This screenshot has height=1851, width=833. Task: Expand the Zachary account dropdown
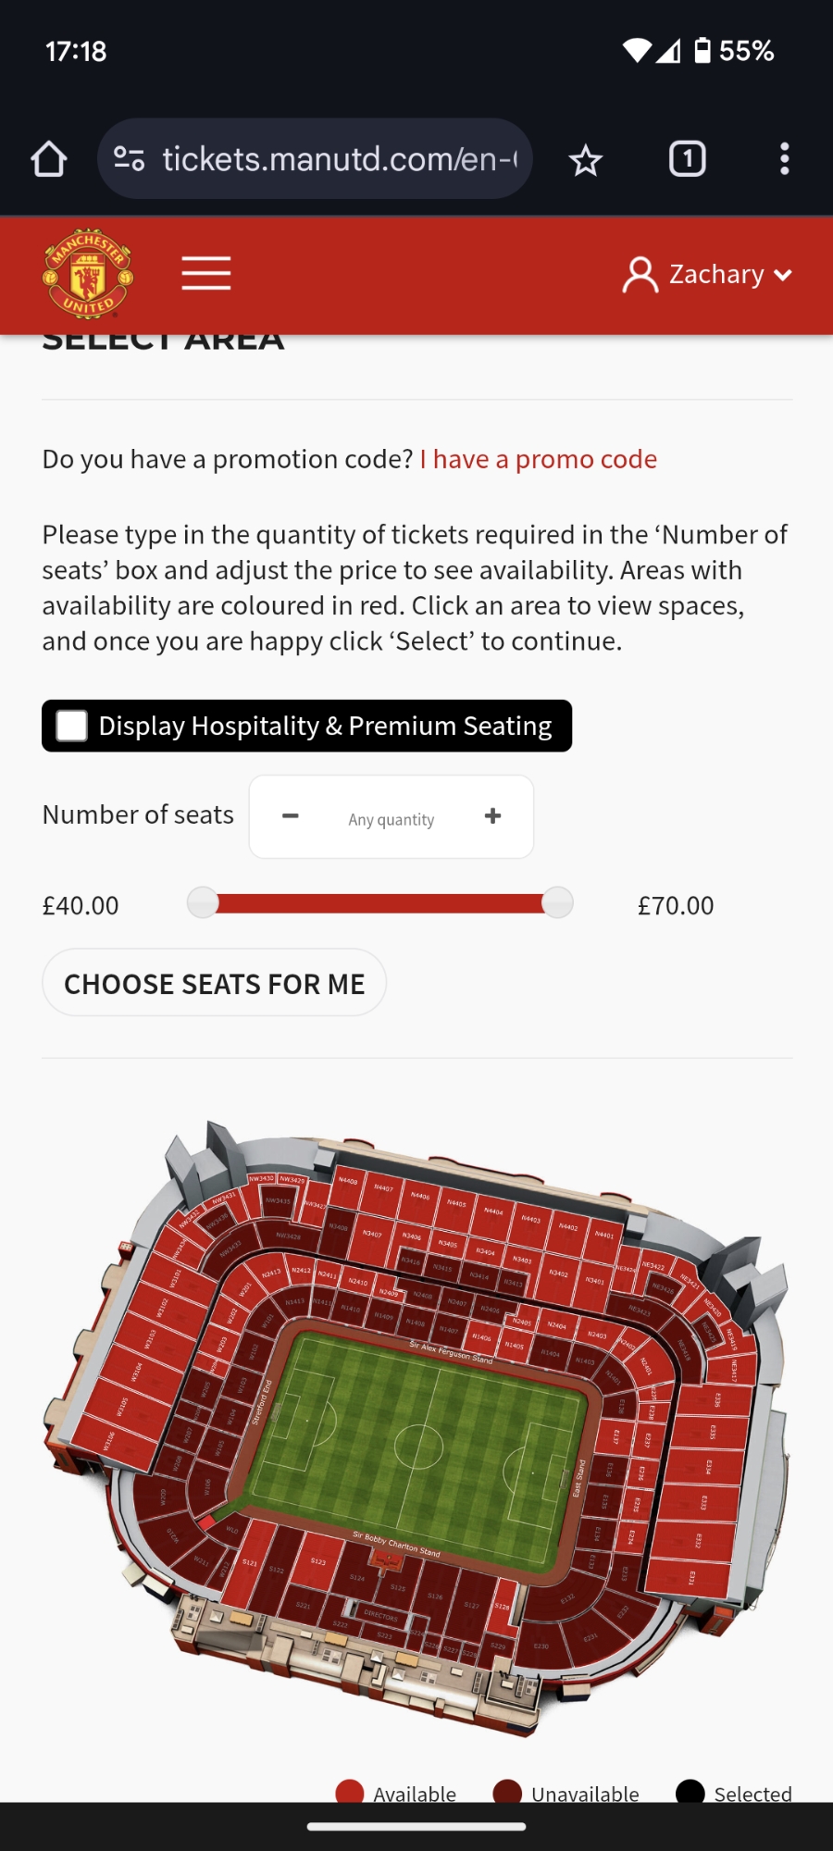click(708, 275)
